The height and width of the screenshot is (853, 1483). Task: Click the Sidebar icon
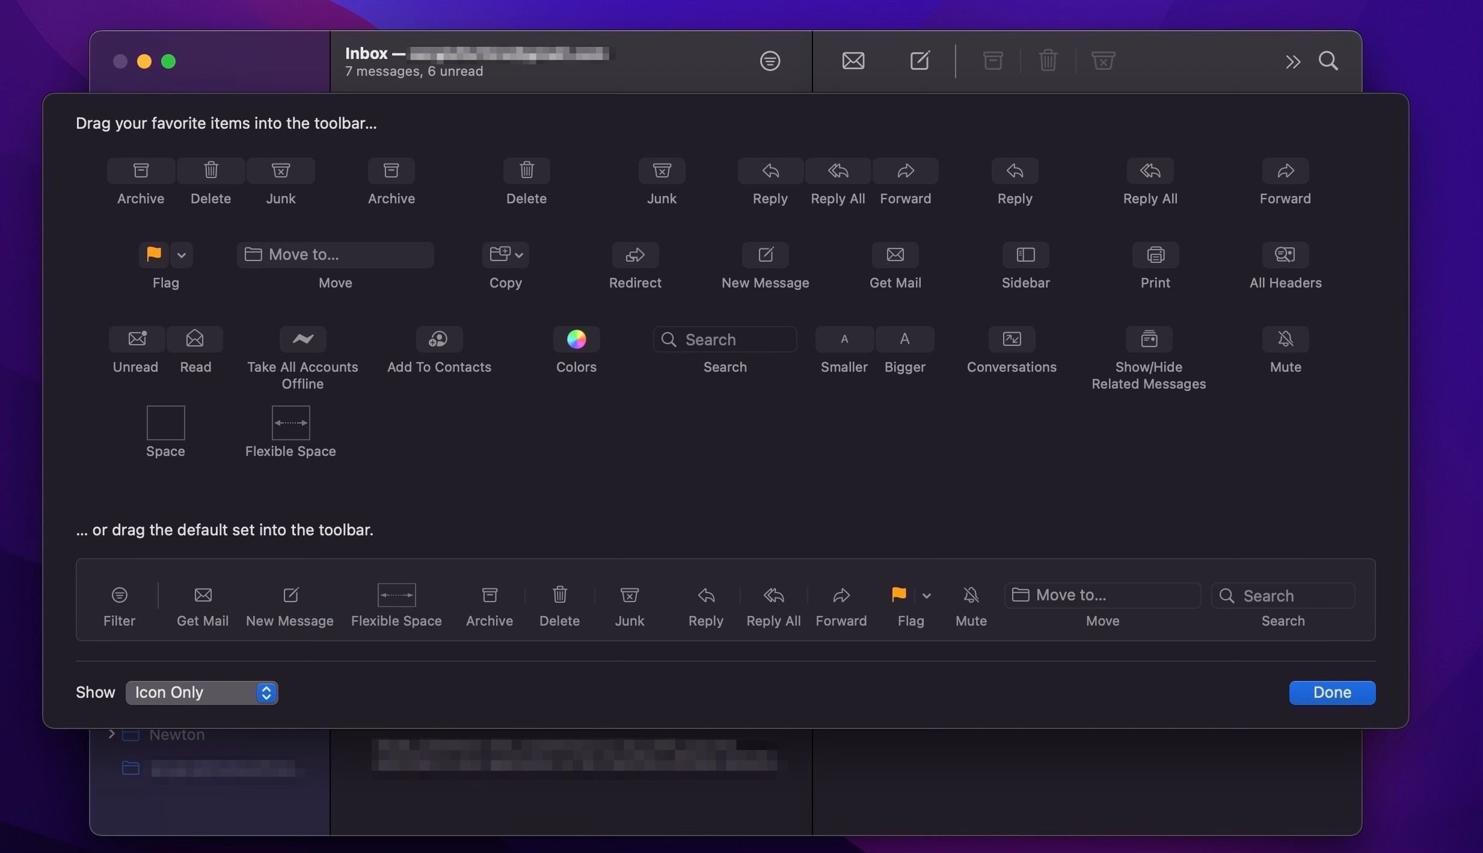tap(1025, 255)
